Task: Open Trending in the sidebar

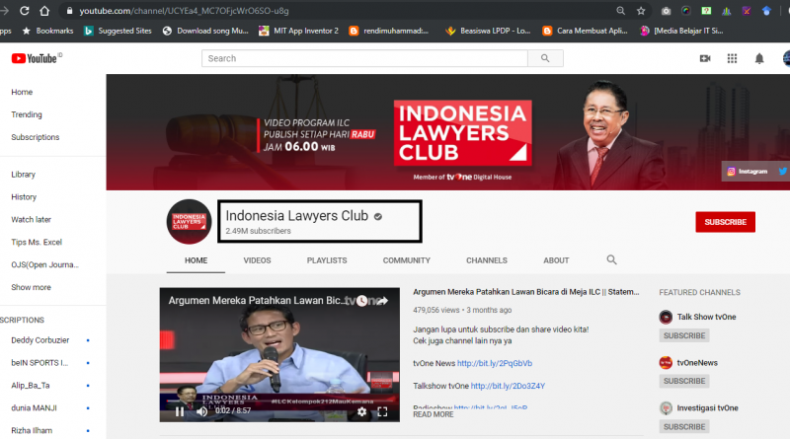Action: (27, 114)
